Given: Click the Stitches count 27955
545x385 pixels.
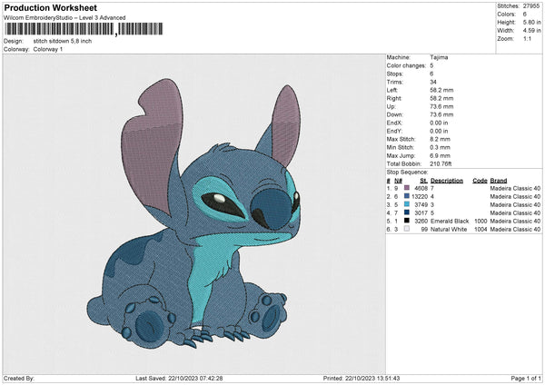Looking at the screenshot, I should tap(531, 6).
